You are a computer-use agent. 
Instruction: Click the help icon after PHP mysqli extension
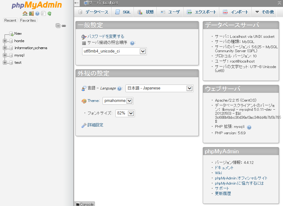point(249,127)
